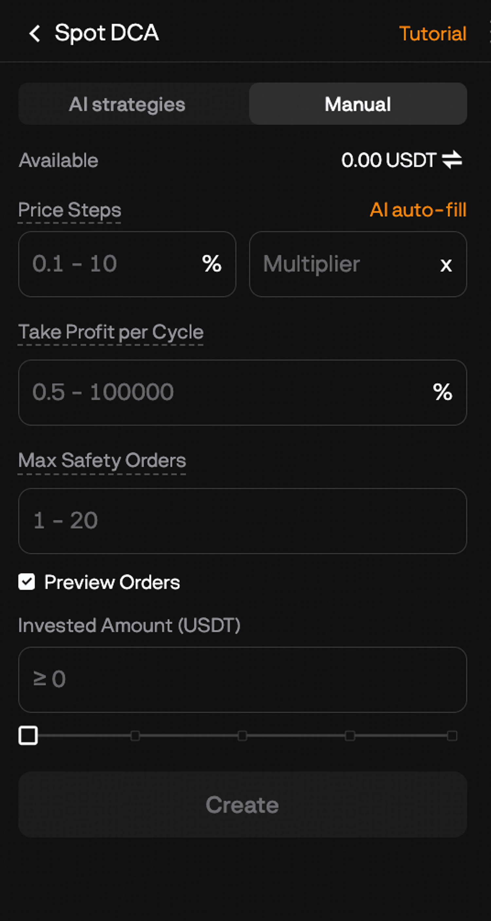Click the Multiplier input field

pos(358,264)
